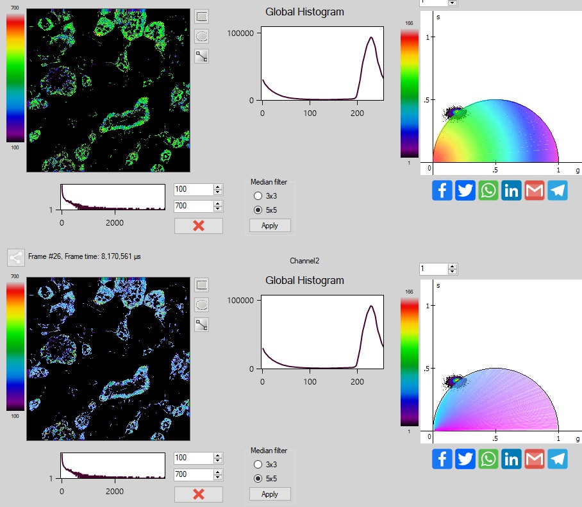This screenshot has height=507, width=582.
Task: Select 5x5 median filter in top panel
Action: click(x=258, y=210)
